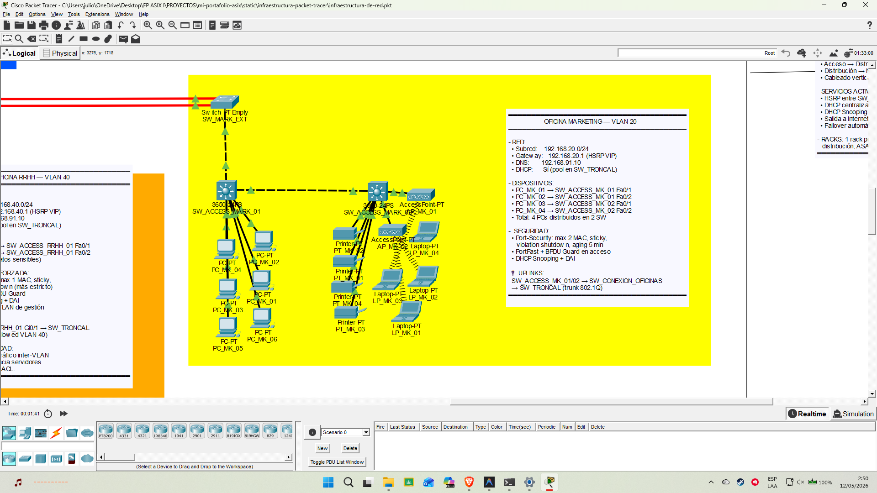This screenshot has width=877, height=493.
Task: Click the Move Object arrows icon near Root
Action: [x=818, y=53]
